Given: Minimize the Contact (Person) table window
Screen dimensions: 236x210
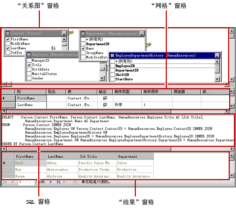Looking at the screenshot, I should [64, 33].
